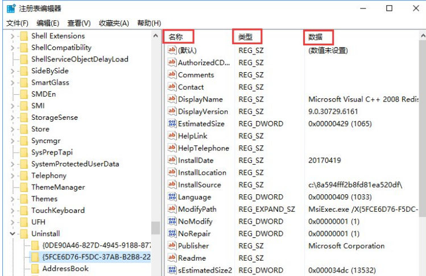Screen dimensions: 426x276
Task: Select the c:\8a594fff2b8fd81ea520df\ data cell
Action: (355, 185)
